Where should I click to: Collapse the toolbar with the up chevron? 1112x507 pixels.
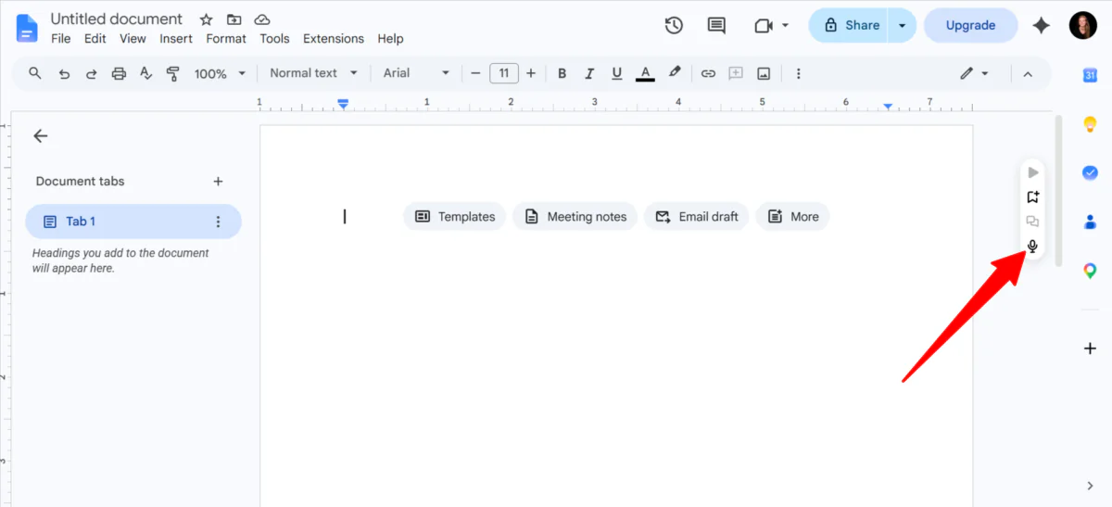point(1027,73)
